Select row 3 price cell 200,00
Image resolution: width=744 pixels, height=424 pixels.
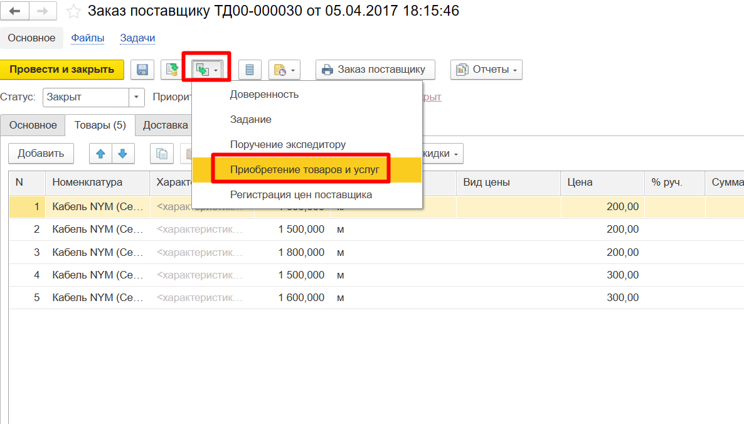601,252
